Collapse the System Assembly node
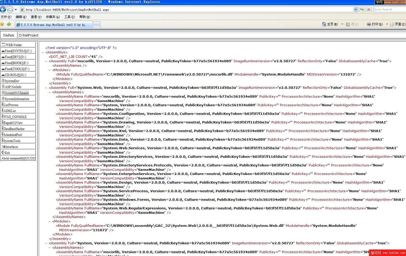 (46, 243)
